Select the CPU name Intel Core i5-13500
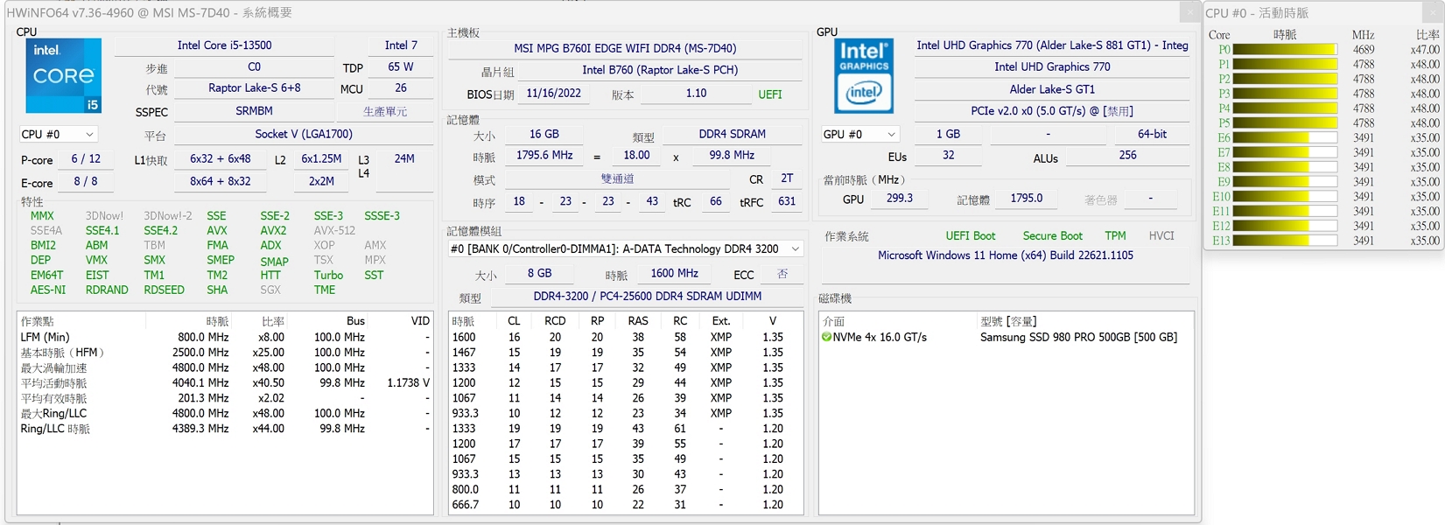This screenshot has height=525, width=1445. [x=225, y=45]
